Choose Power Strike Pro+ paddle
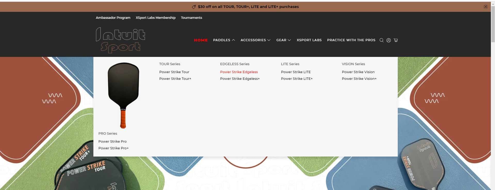495x190 pixels. tap(113, 148)
